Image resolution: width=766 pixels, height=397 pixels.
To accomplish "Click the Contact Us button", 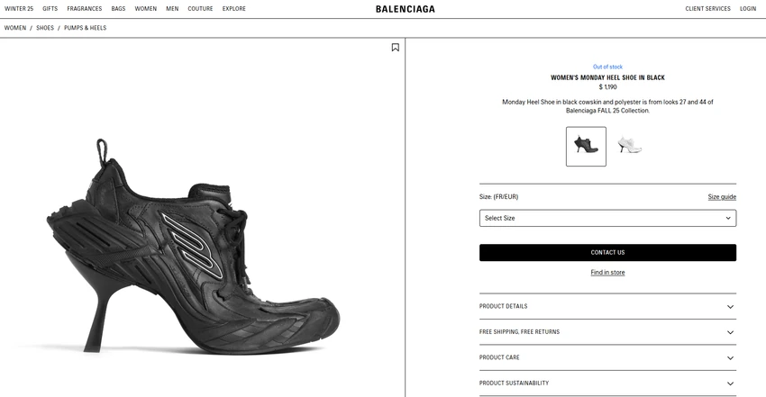I will click(607, 253).
